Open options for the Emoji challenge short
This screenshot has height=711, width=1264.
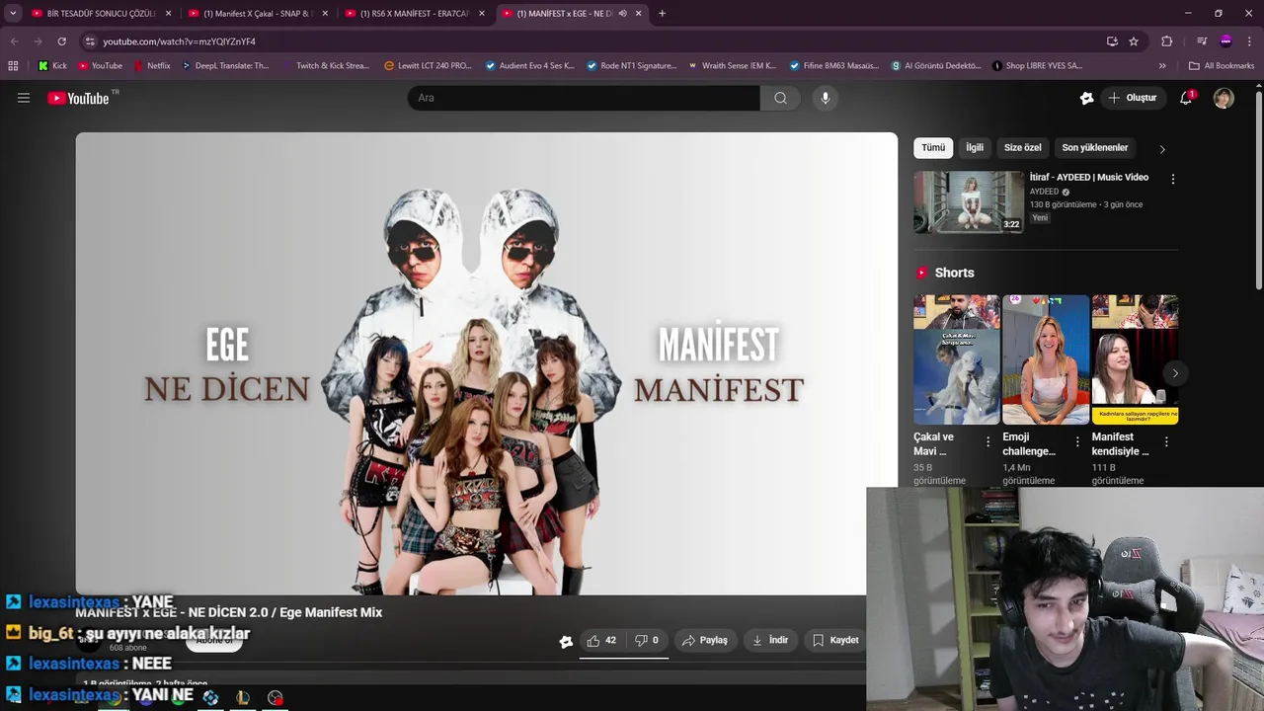tap(1077, 442)
